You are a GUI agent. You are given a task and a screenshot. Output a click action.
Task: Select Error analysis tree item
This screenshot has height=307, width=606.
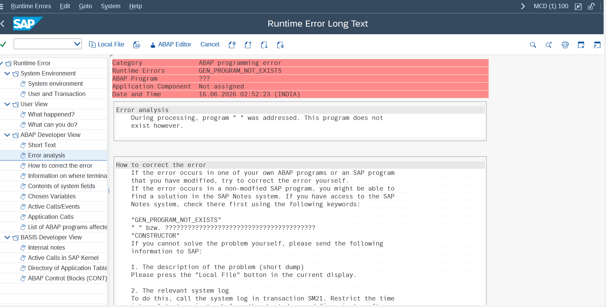46,155
